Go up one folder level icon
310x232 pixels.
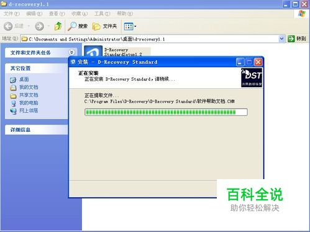click(x=58, y=26)
